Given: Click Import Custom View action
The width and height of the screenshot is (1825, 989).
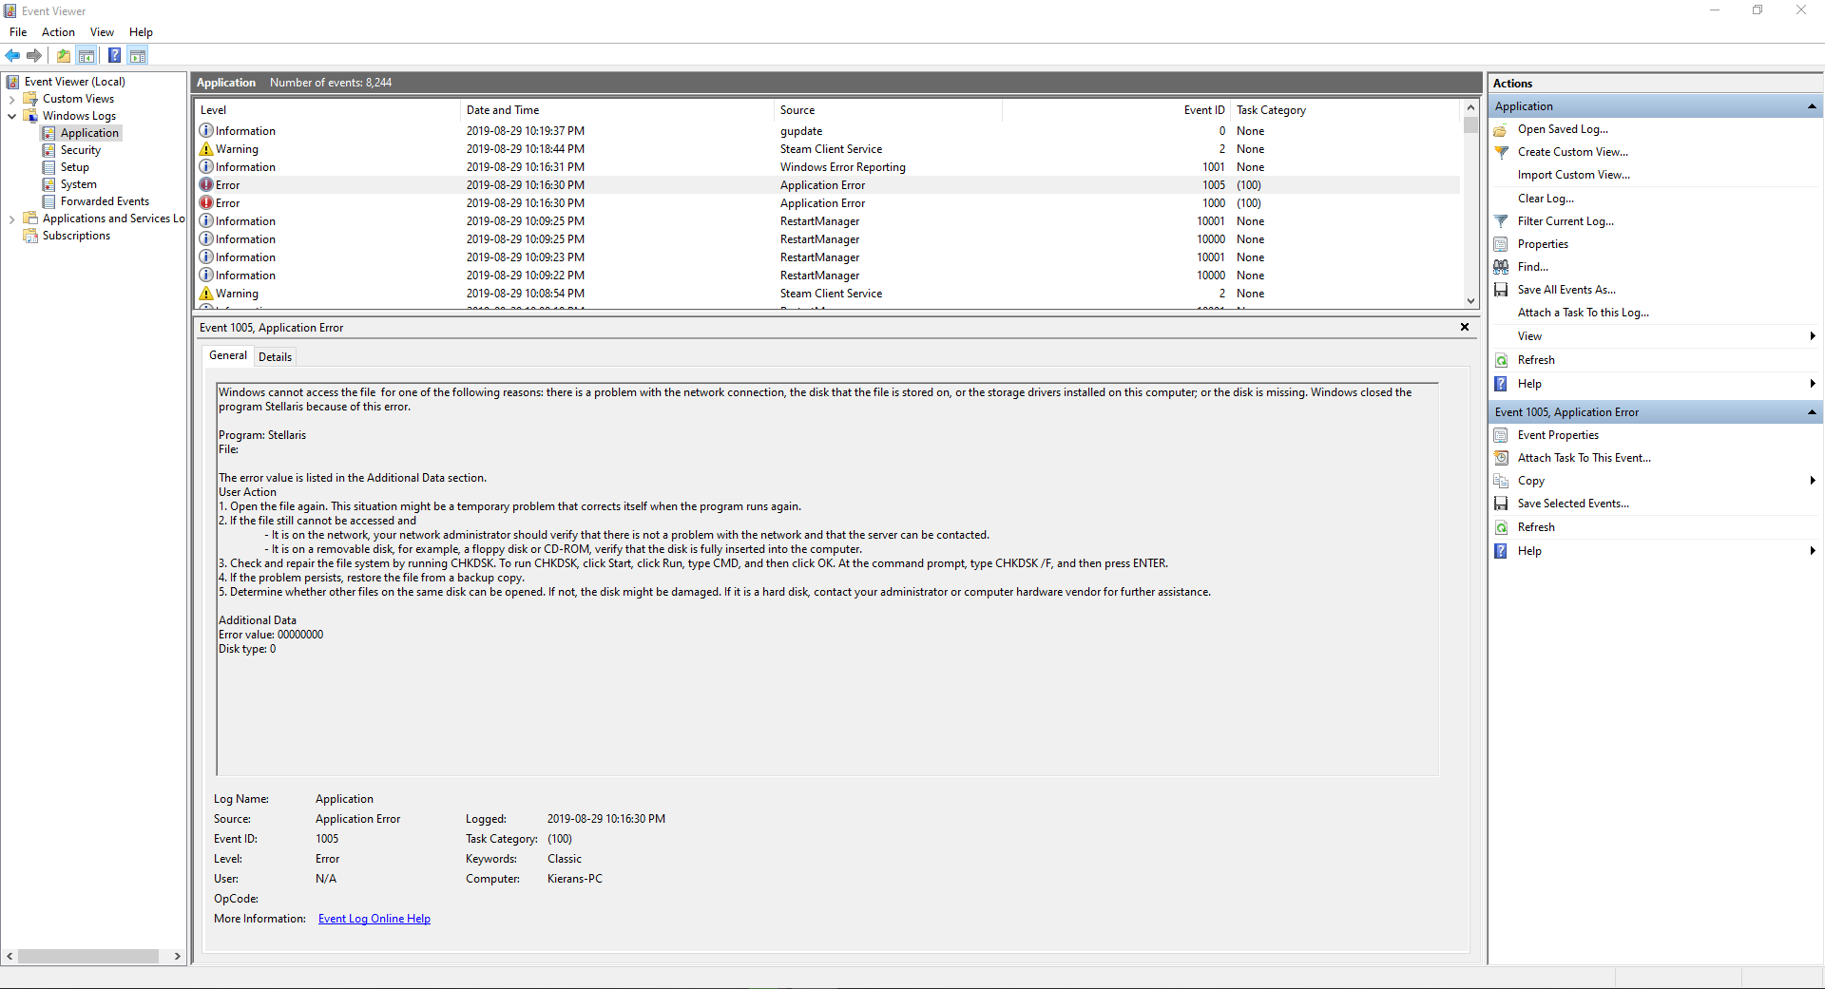Looking at the screenshot, I should click(x=1573, y=175).
